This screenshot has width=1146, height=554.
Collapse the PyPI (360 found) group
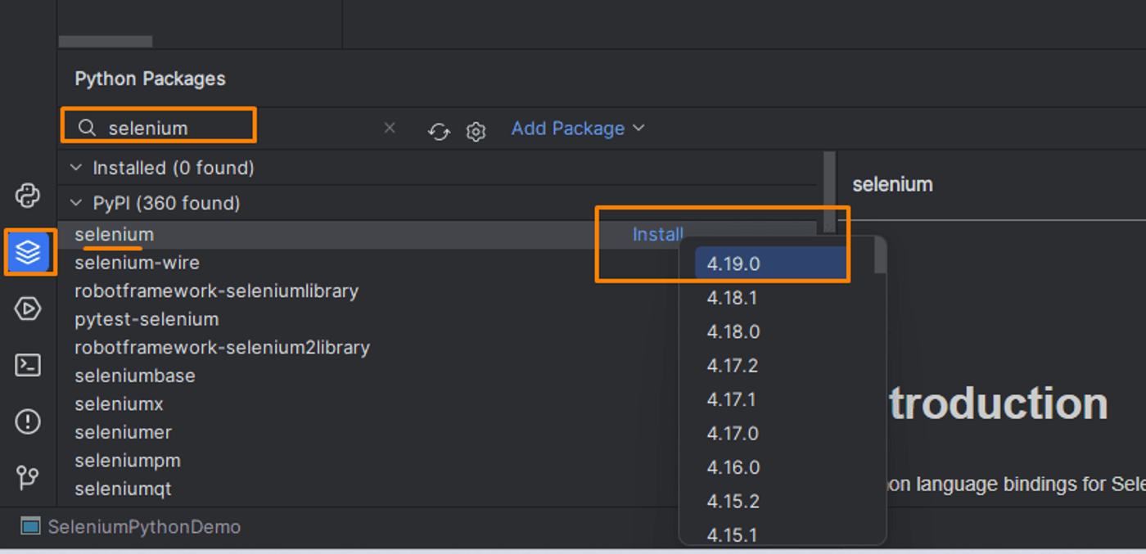pos(76,203)
